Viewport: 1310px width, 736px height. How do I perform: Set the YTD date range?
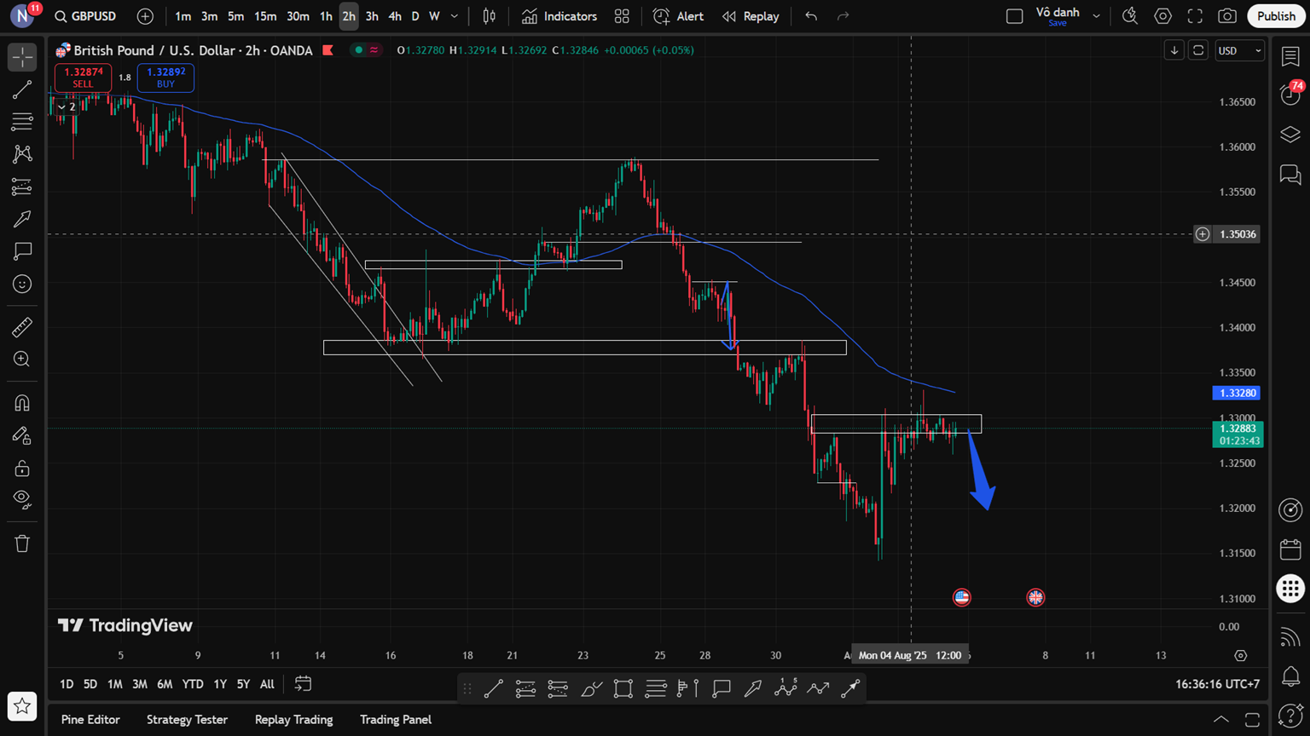193,684
